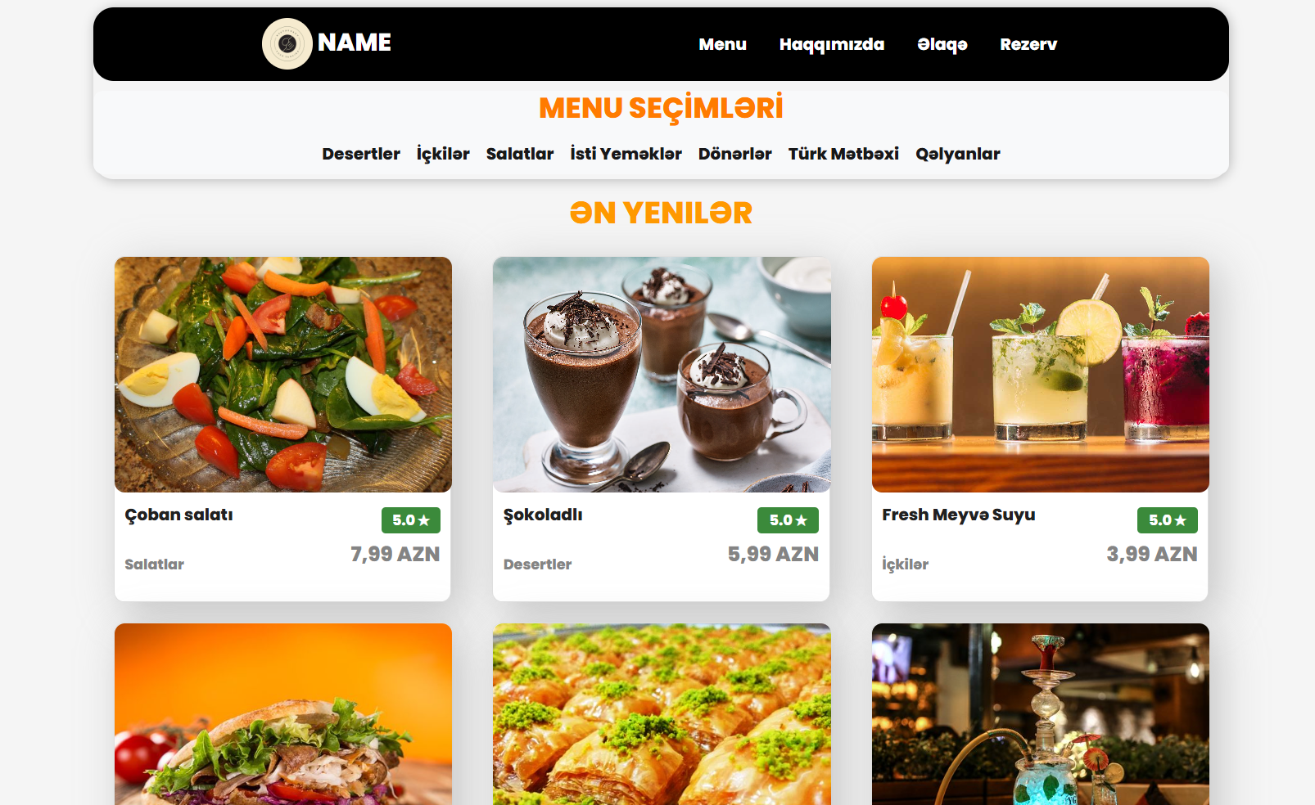
Task: Click the 5.0 star rating on Çoban salatı
Action: click(411, 520)
